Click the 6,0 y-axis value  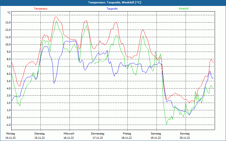(x=8, y=74)
